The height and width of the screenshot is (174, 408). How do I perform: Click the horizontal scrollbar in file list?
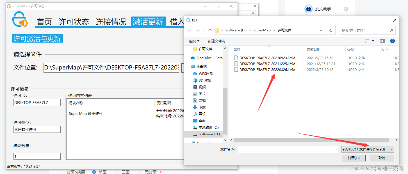point(311,140)
